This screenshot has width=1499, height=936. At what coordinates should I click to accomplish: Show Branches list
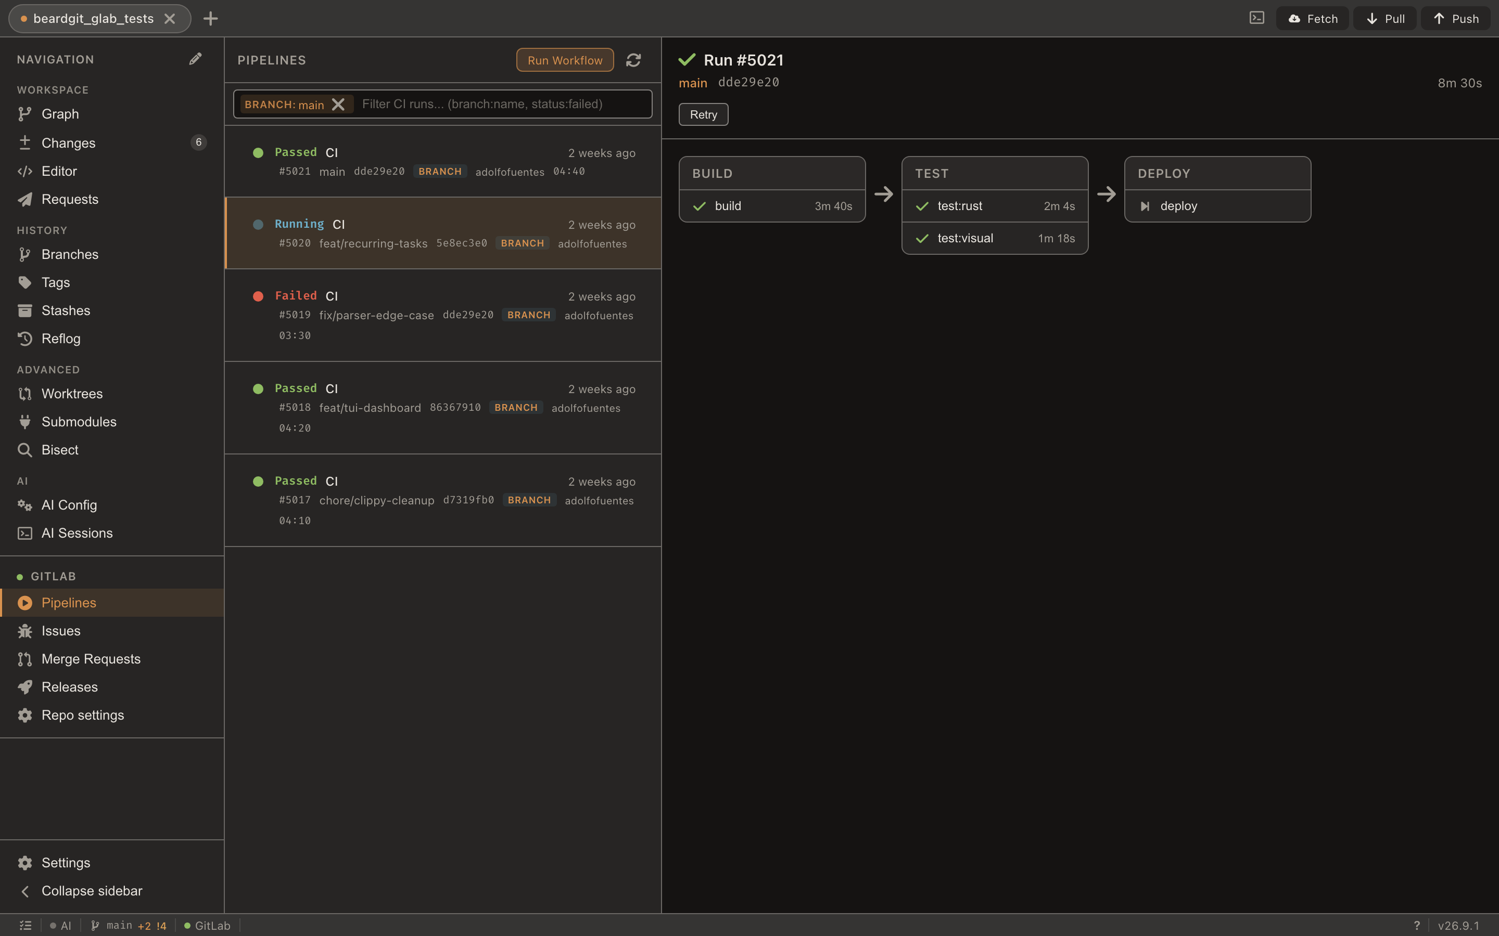(112, 254)
